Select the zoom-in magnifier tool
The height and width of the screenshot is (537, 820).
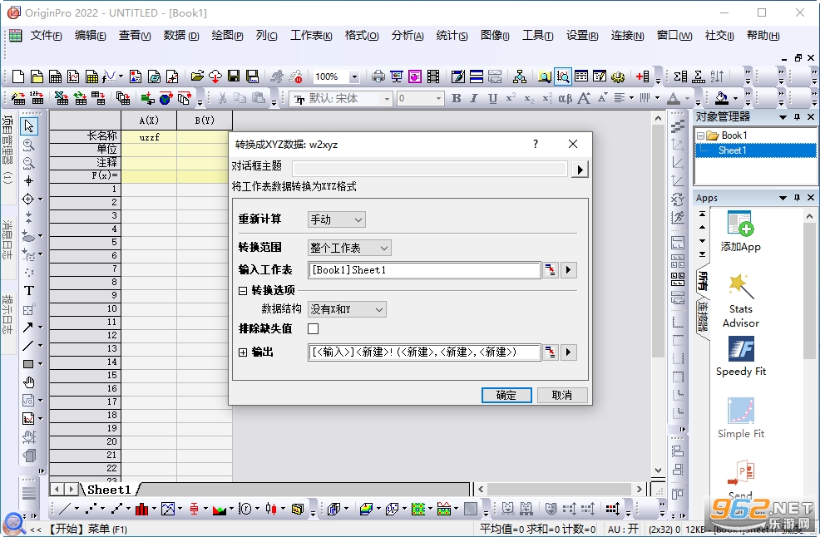tap(29, 145)
